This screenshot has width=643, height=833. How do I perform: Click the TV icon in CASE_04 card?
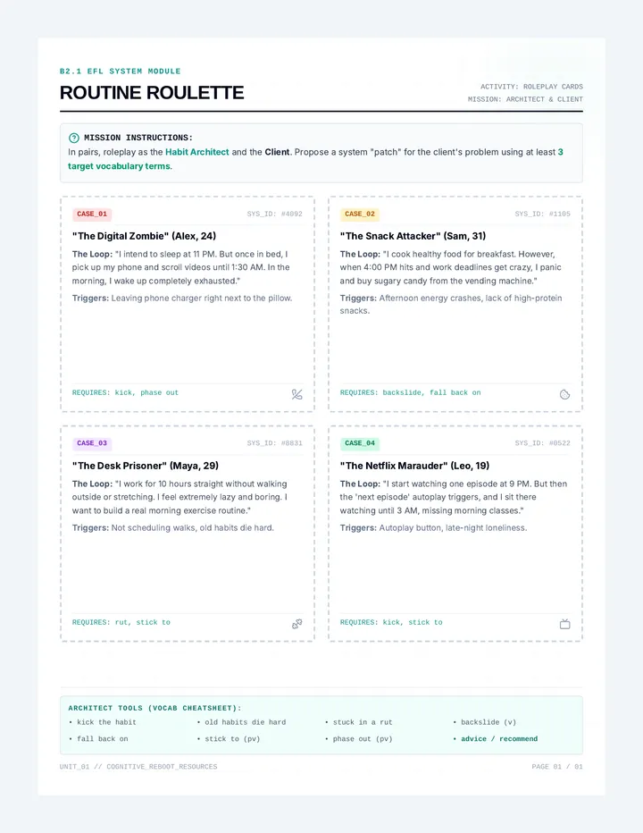pos(565,624)
